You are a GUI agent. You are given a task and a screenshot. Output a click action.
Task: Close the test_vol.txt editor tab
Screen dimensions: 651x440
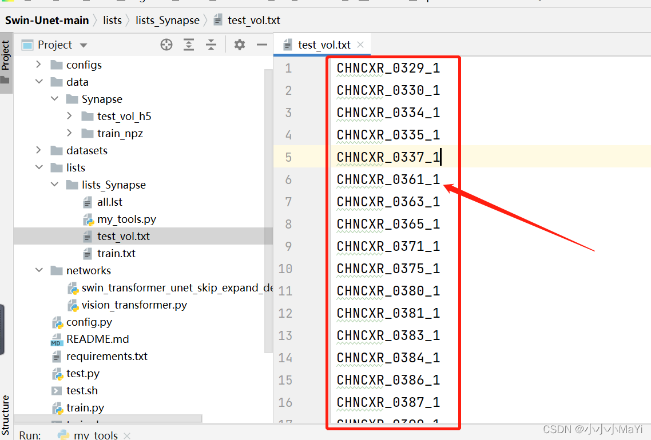coord(360,45)
